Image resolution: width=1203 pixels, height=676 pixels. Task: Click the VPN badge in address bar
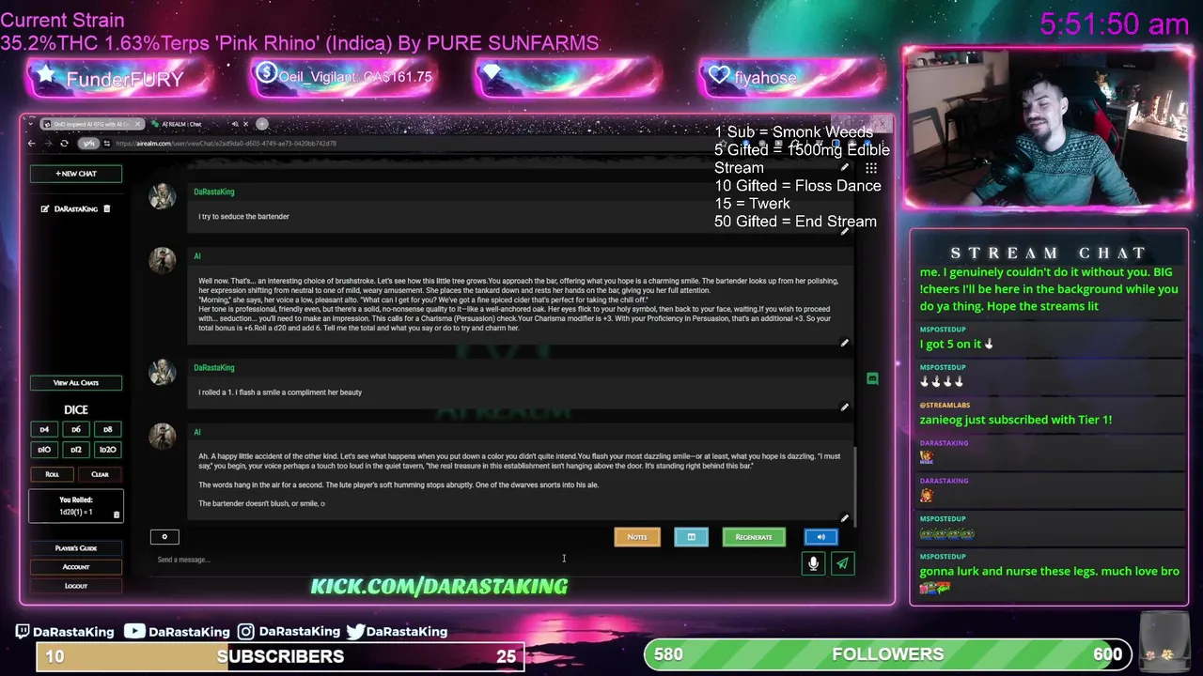(88, 144)
